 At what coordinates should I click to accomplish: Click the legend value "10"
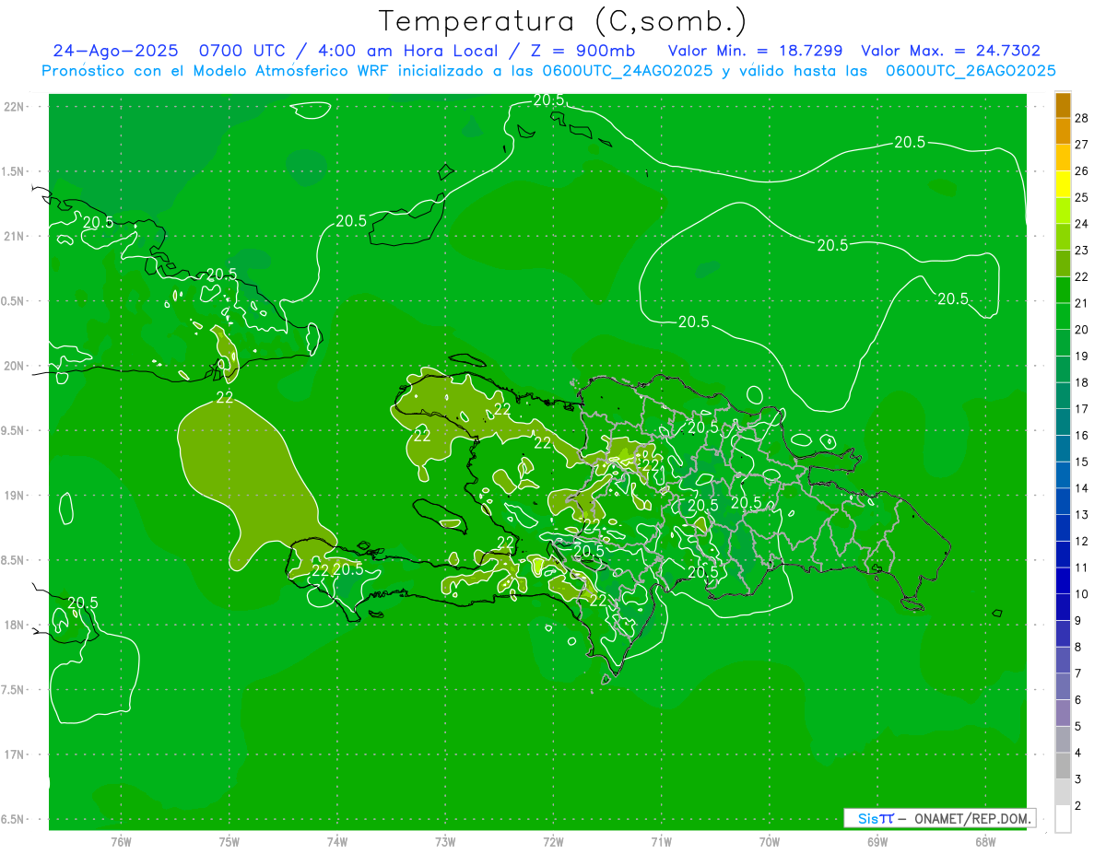[1081, 594]
